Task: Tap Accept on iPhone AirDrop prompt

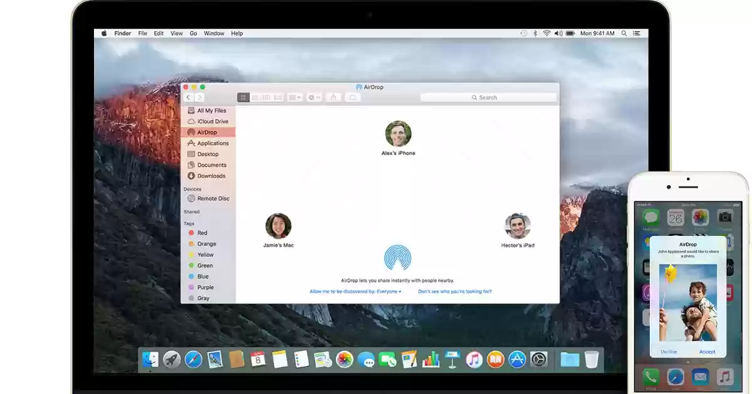Action: point(707,351)
